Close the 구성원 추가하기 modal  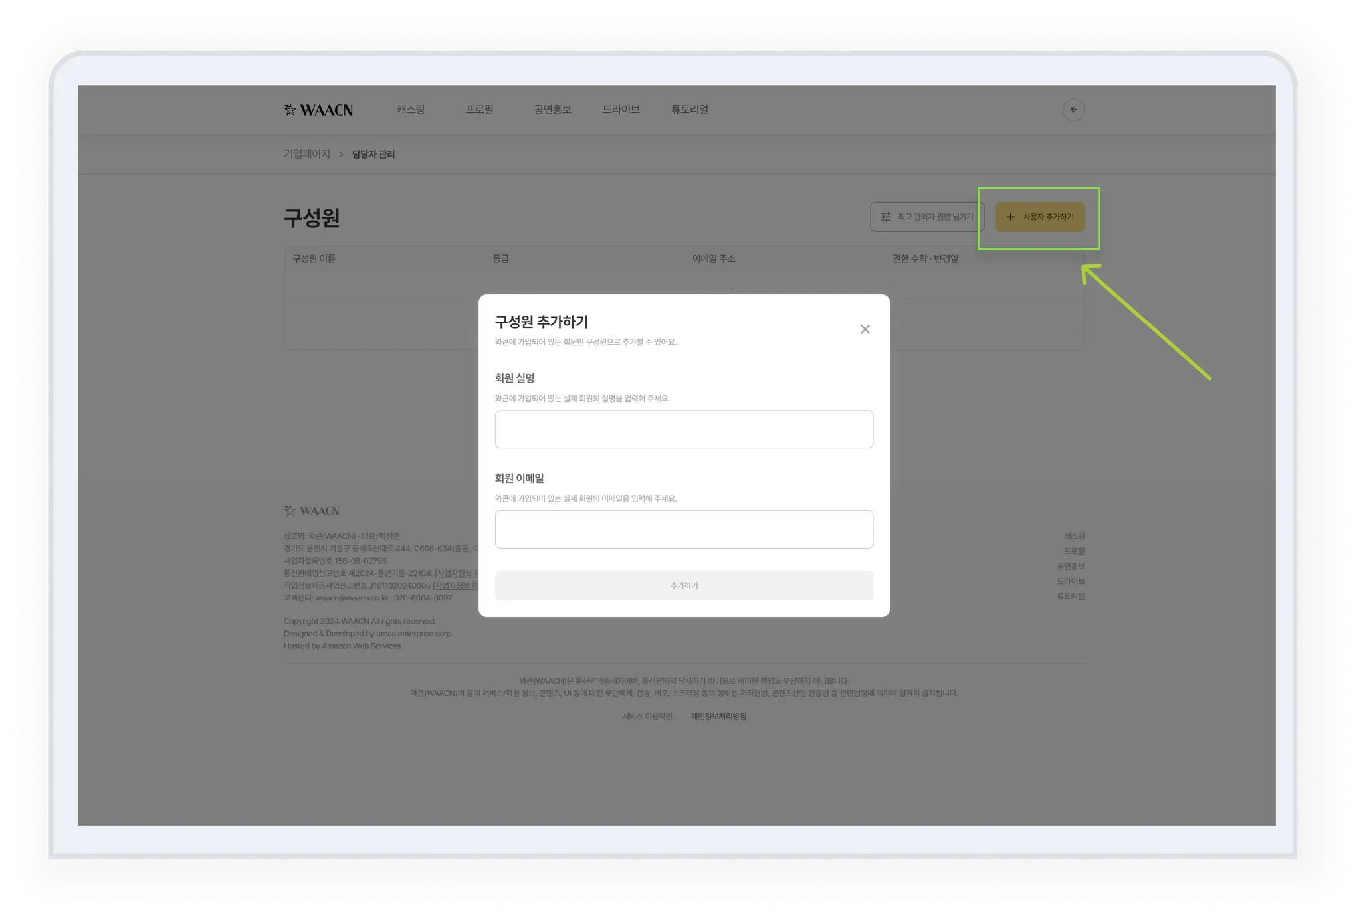point(865,329)
